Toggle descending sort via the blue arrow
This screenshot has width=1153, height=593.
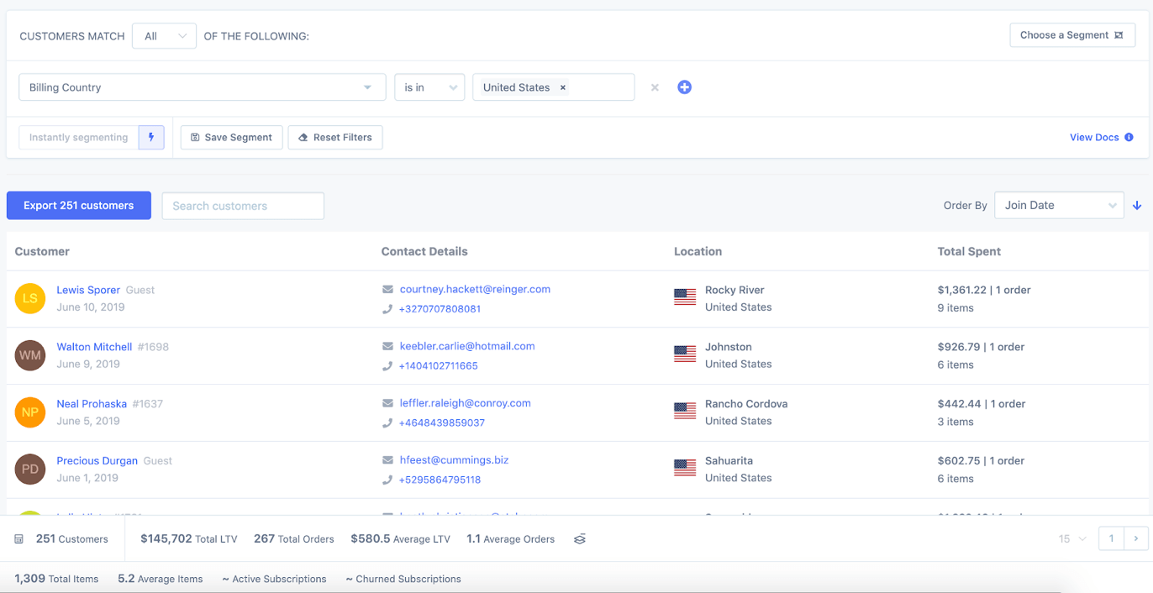coord(1137,205)
